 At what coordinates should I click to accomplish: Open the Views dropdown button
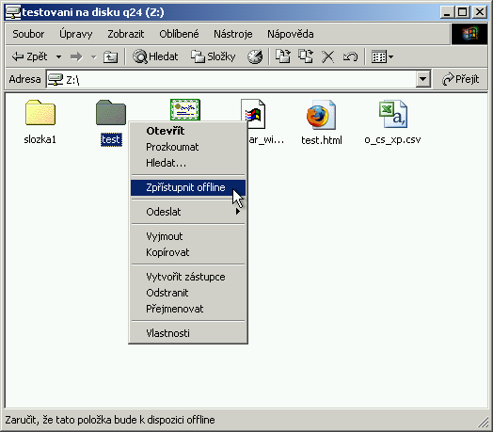382,57
